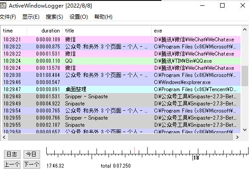Open the 显示(E) menu

point(31,17)
